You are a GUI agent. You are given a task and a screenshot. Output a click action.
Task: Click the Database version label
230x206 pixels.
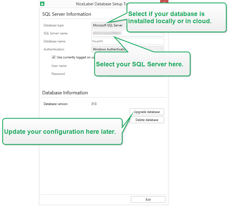point(56,104)
